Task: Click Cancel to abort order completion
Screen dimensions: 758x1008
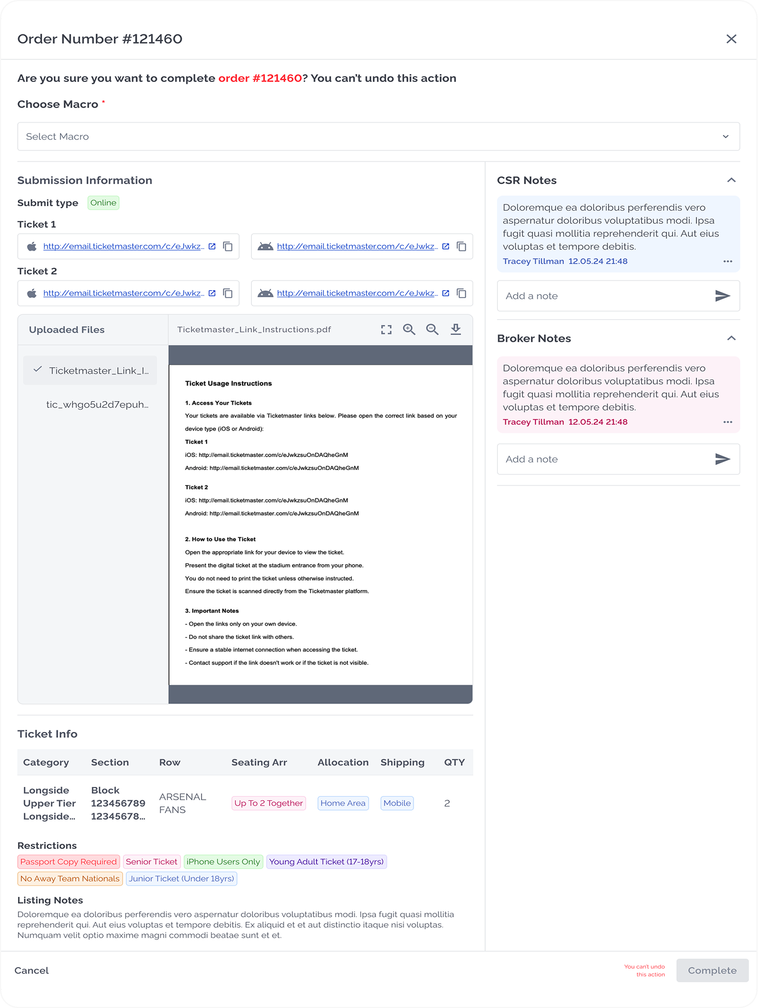Action: tap(31, 971)
